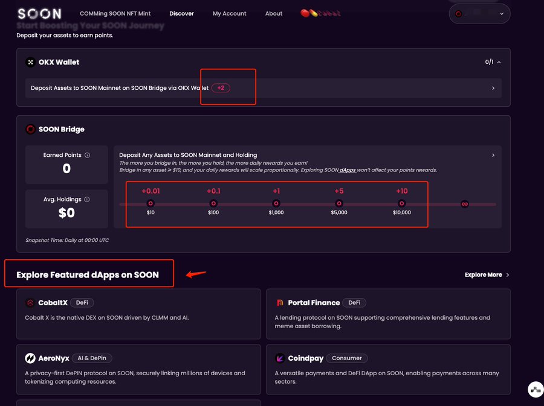The width and height of the screenshot is (544, 406).
Task: Open the wallet account dropdown
Action: (479, 14)
